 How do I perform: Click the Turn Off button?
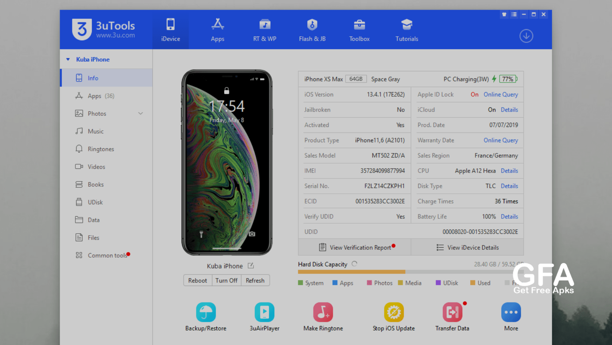(226, 280)
